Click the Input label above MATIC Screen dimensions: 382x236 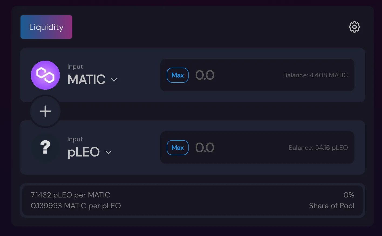pyautogui.click(x=75, y=67)
